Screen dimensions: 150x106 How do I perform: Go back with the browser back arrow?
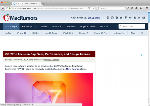point(3,8)
